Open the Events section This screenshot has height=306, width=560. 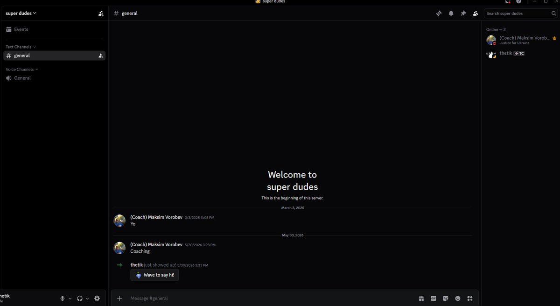pos(54,29)
